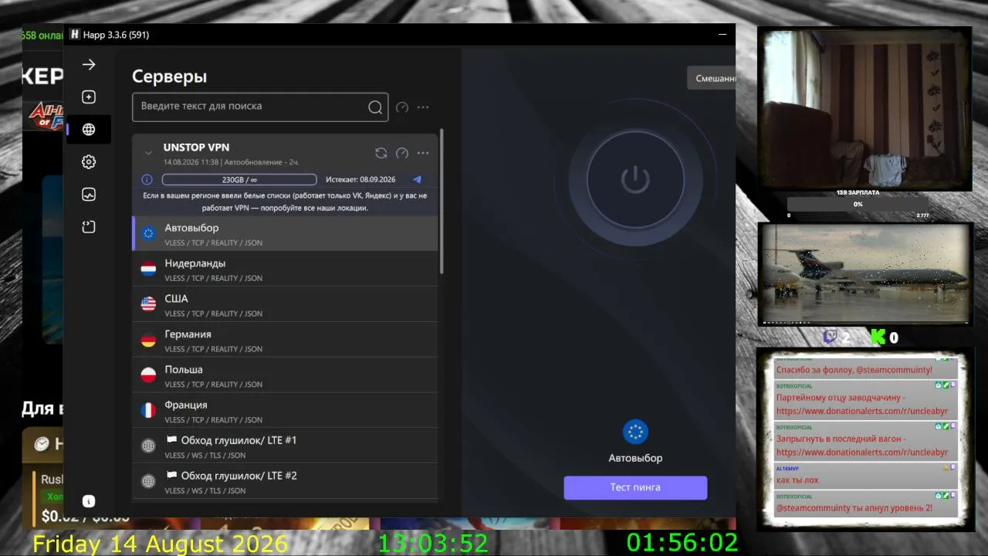Open UNSTOP VPN three-dot menu

(x=423, y=153)
